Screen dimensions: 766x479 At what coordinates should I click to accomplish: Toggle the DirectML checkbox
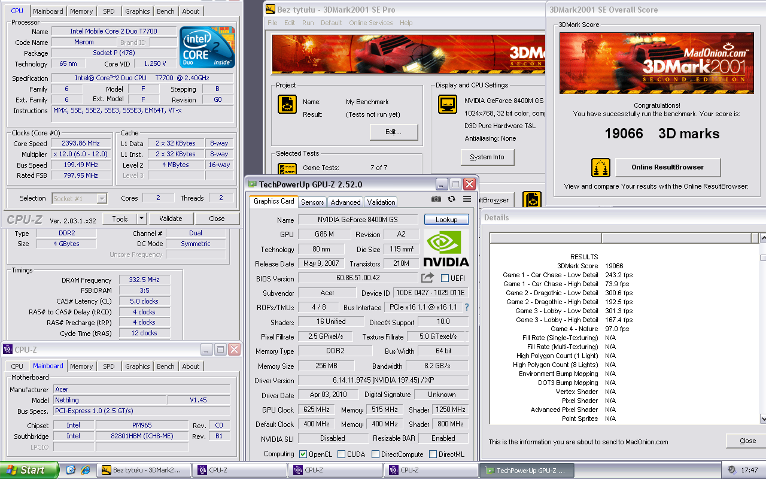click(x=433, y=454)
